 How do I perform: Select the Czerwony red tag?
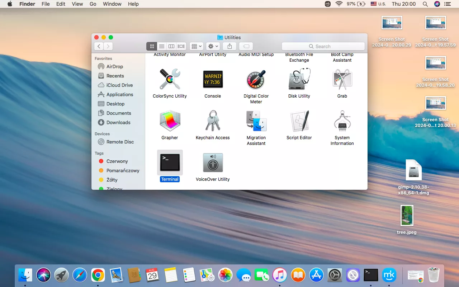pos(117,161)
